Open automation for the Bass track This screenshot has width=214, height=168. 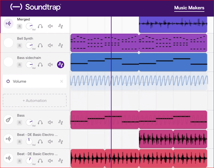coord(61,123)
